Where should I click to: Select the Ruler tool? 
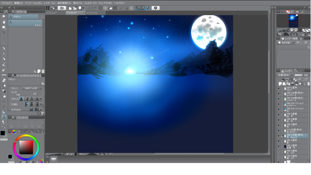pos(4,112)
